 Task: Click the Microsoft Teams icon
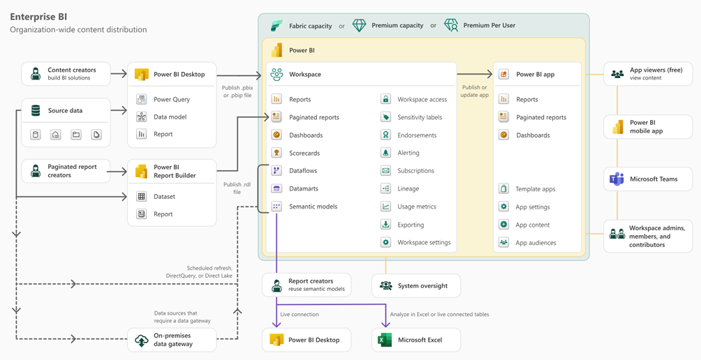tap(617, 179)
